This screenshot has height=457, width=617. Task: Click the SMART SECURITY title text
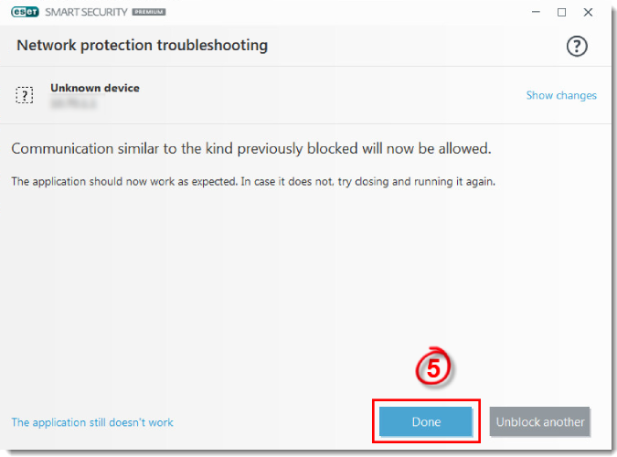86,12
